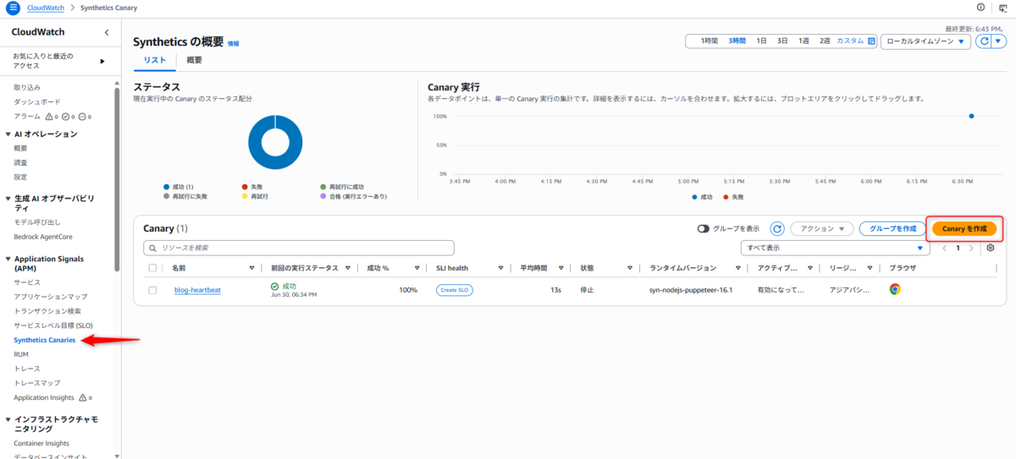Screen dimensions: 1016x459
Task: Click the yellow 再試行 legend swatch
Action: 245,197
